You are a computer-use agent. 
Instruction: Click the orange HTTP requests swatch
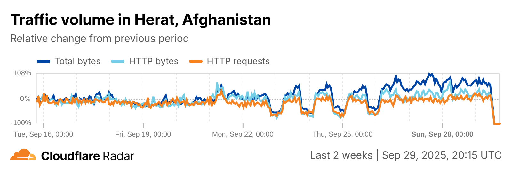[x=196, y=61]
